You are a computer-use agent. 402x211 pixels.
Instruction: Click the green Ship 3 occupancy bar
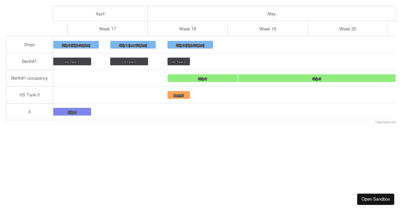pyautogui.click(x=317, y=78)
